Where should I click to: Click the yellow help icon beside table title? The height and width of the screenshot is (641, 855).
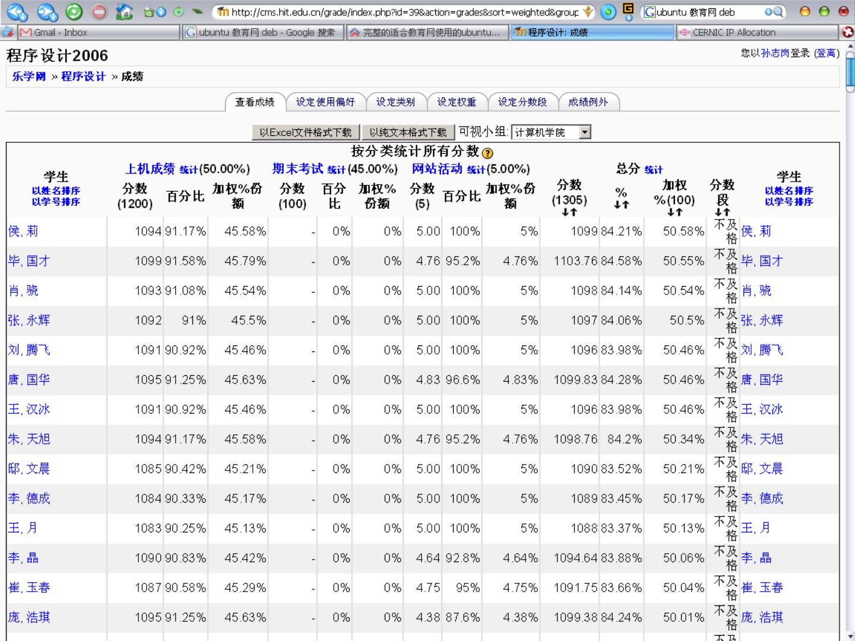coord(487,153)
